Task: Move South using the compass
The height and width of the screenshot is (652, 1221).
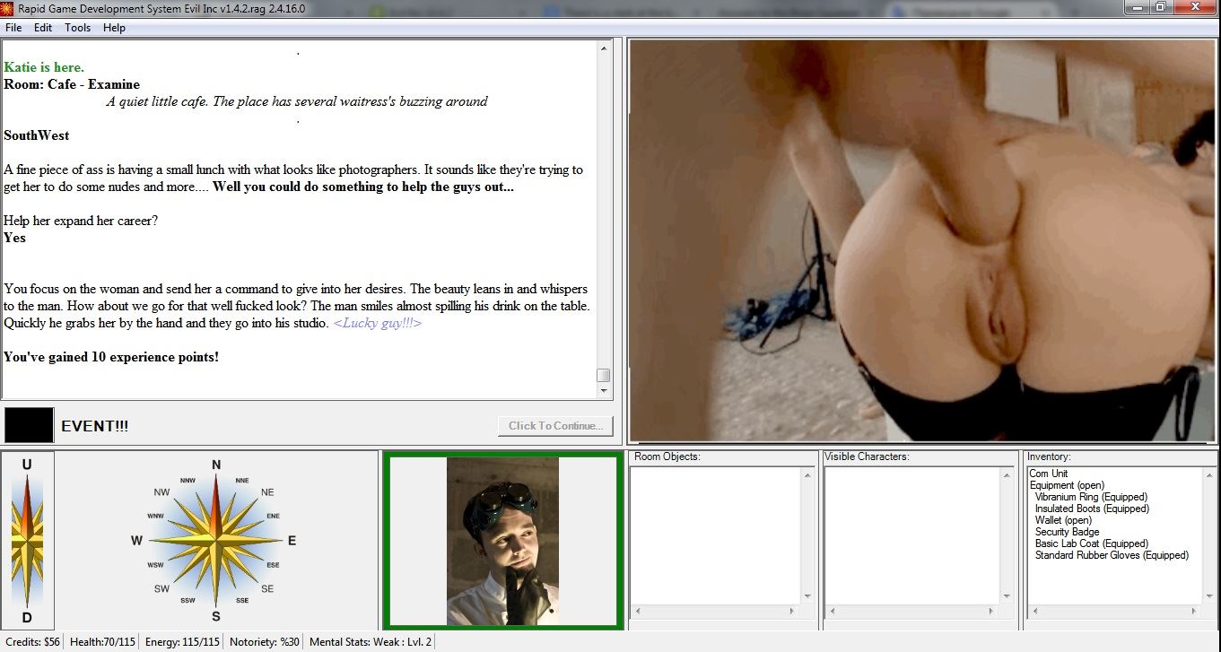Action: click(x=215, y=616)
